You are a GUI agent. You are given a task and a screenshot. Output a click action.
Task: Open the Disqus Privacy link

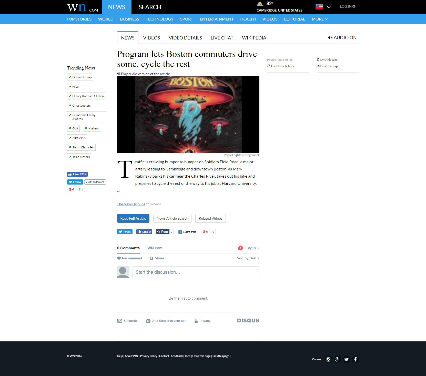tap(202, 321)
